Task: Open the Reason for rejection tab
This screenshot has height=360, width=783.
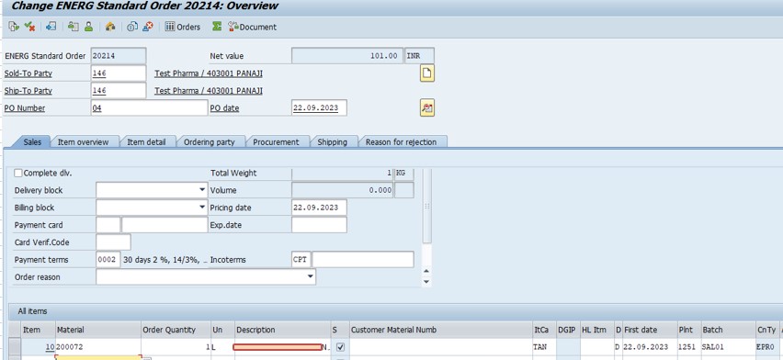Action: [401, 141]
